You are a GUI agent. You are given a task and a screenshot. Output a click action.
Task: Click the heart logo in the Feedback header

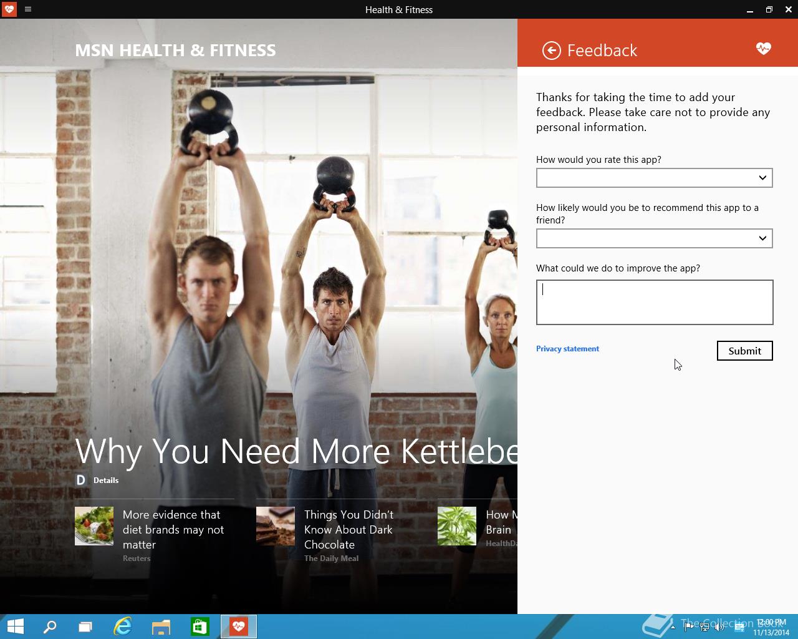point(763,48)
